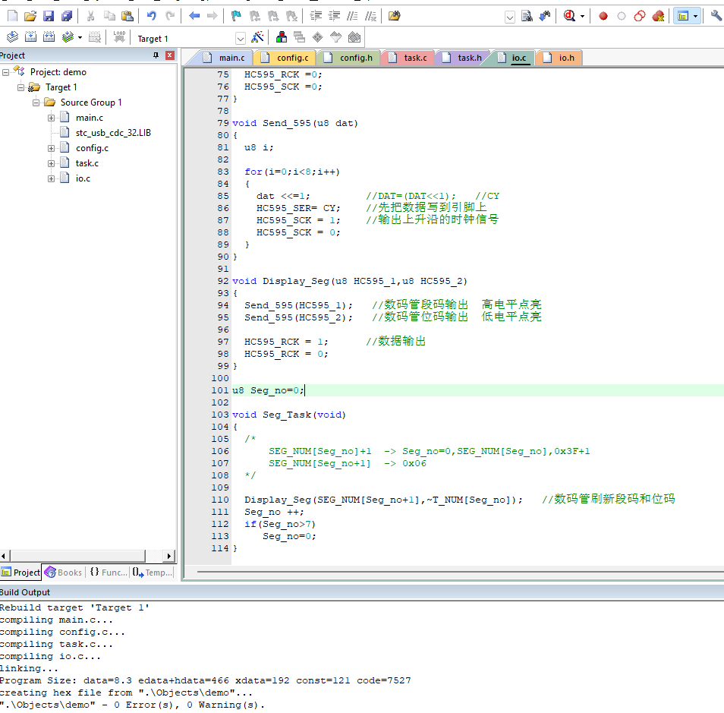Switch to the io.h editor tab
The image size is (724, 713).
(559, 58)
